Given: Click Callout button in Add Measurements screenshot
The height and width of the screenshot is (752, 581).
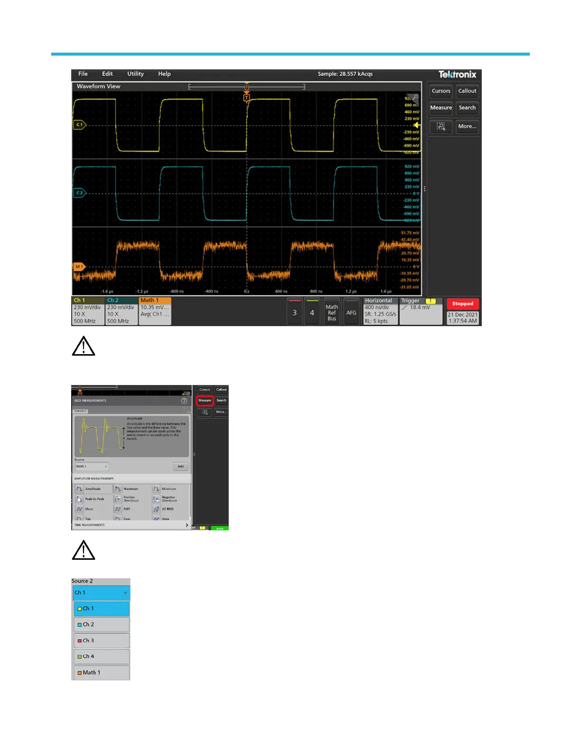Looking at the screenshot, I should (x=221, y=390).
